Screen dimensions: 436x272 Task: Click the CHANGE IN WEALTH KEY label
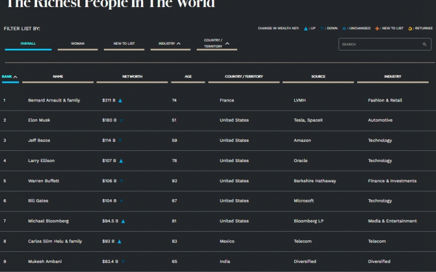(x=278, y=28)
